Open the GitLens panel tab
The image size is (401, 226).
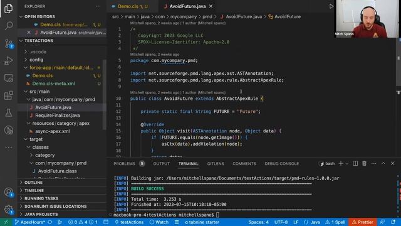[216, 163]
